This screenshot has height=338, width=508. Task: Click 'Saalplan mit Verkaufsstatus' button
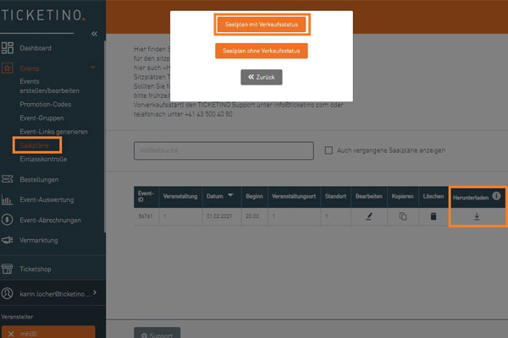(261, 25)
